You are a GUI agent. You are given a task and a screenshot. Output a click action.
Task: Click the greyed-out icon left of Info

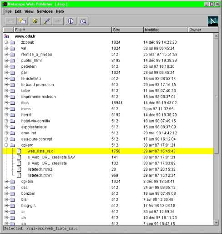click(x=58, y=21)
